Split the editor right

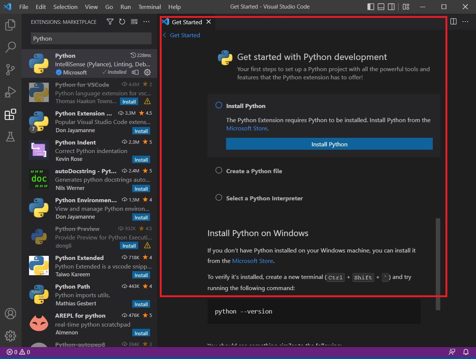click(x=453, y=22)
